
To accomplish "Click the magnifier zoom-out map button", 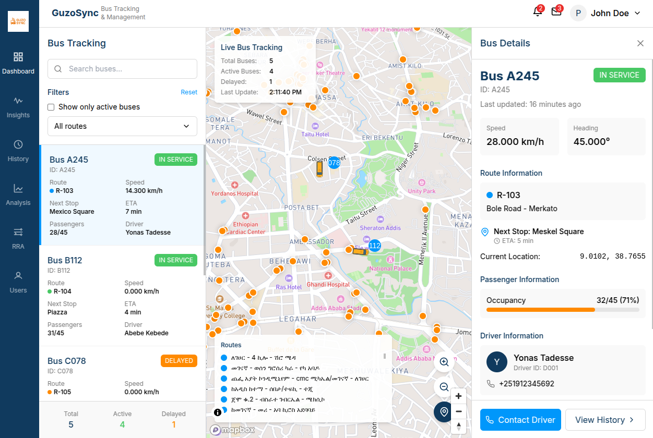I will pyautogui.click(x=444, y=387).
